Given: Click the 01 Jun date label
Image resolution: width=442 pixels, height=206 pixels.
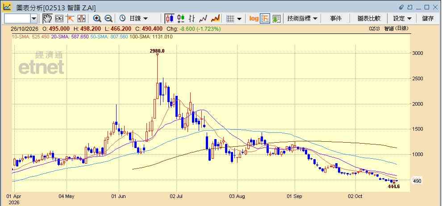Looking at the screenshot, I should pyautogui.click(x=119, y=197).
